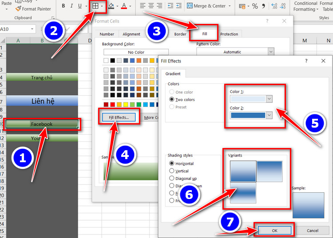Viewport: 333px width, 238px height.
Task: Align text right in ribbon
Action: 159,6
